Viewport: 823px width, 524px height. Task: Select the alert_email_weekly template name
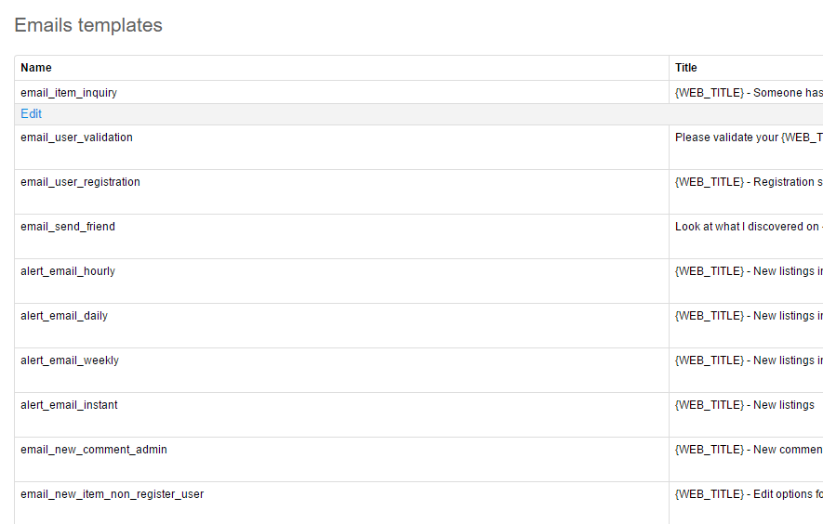coord(70,360)
